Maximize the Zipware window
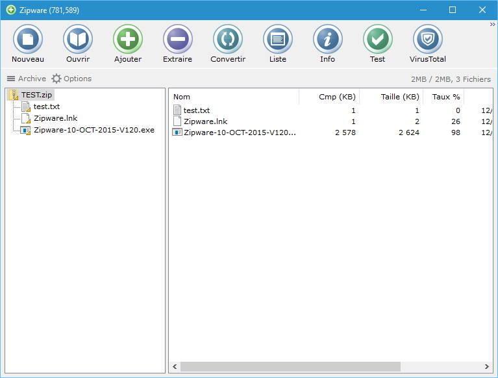This screenshot has width=498, height=378. pos(453,10)
